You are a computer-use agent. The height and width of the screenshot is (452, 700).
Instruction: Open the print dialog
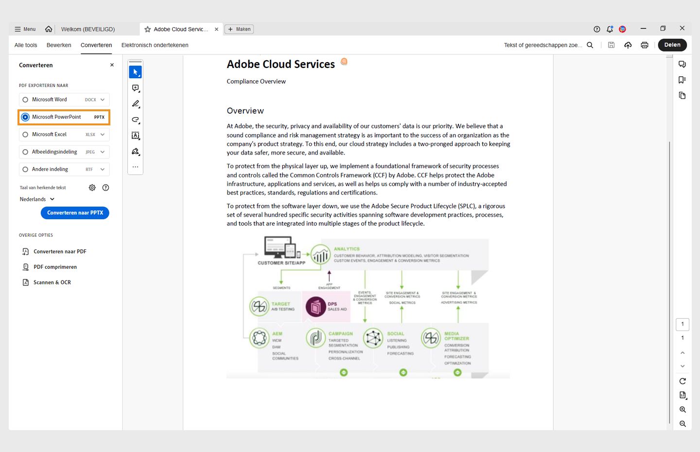click(x=645, y=45)
